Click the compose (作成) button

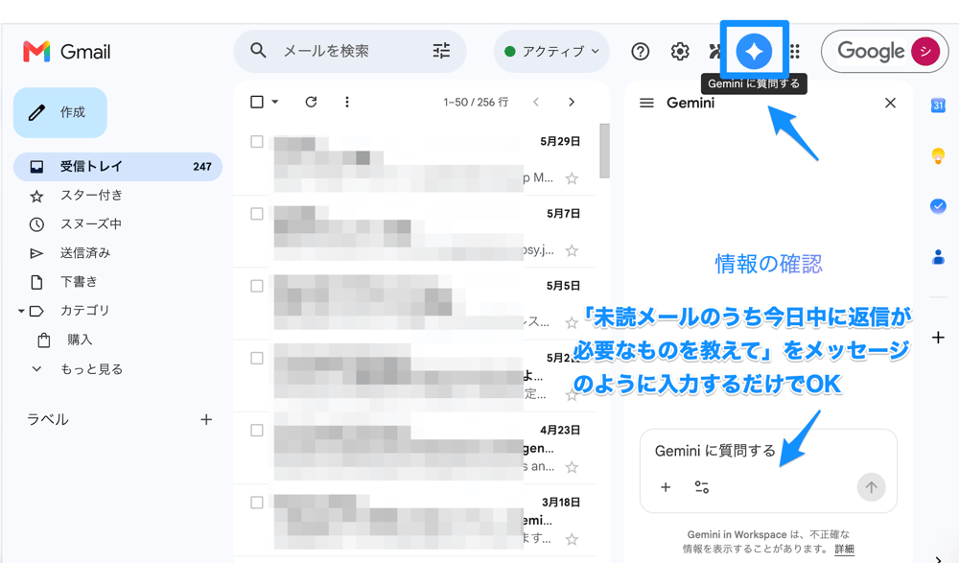(x=59, y=112)
